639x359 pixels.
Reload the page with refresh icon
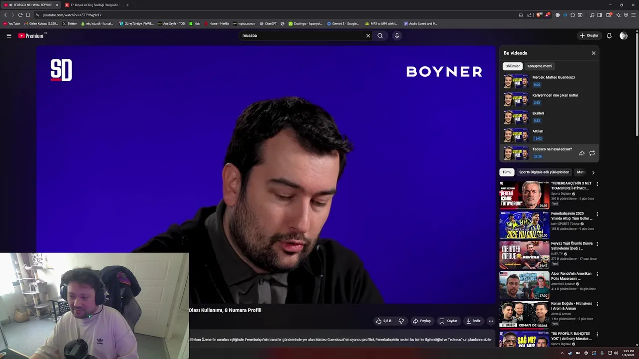[x=20, y=15]
